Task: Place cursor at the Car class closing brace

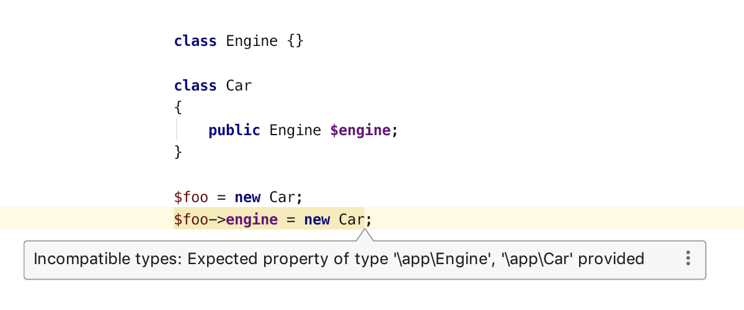Action: [179, 153]
